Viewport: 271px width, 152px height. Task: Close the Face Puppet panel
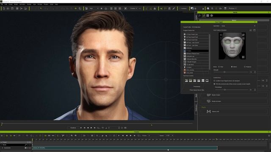tap(255, 22)
